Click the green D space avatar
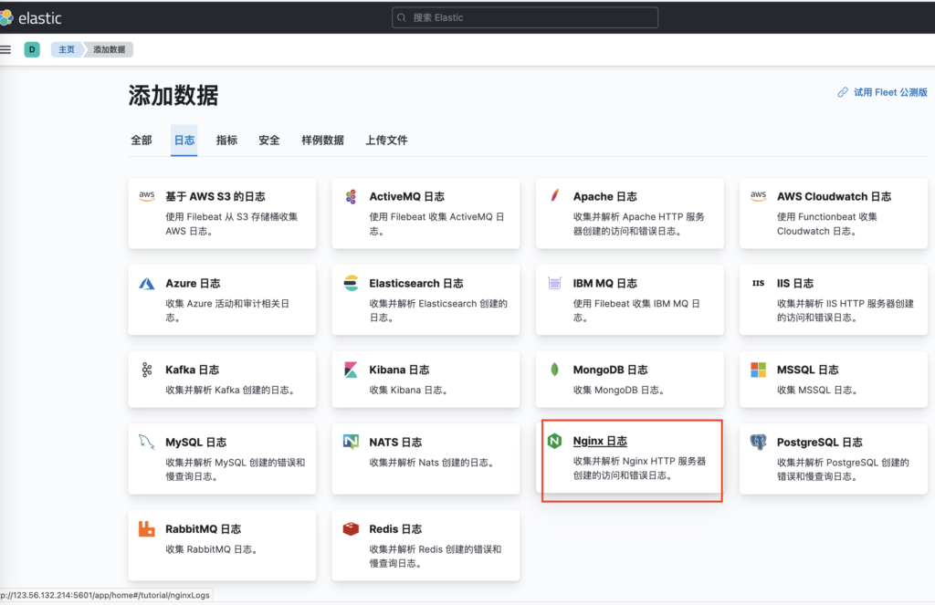Viewport: 935px width, 605px height. coord(32,49)
